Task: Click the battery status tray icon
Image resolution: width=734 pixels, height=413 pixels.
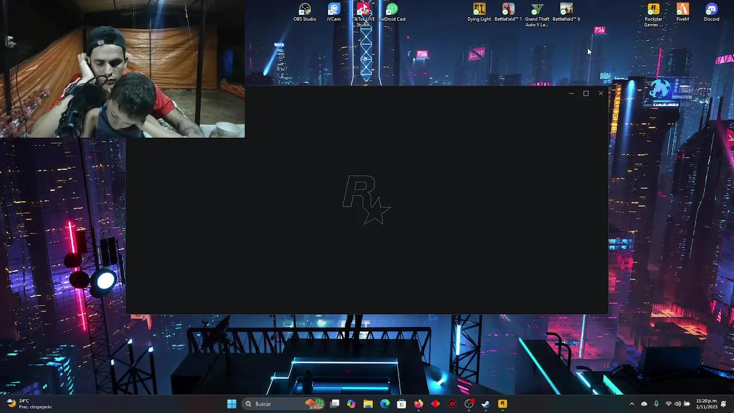Action: (x=687, y=404)
